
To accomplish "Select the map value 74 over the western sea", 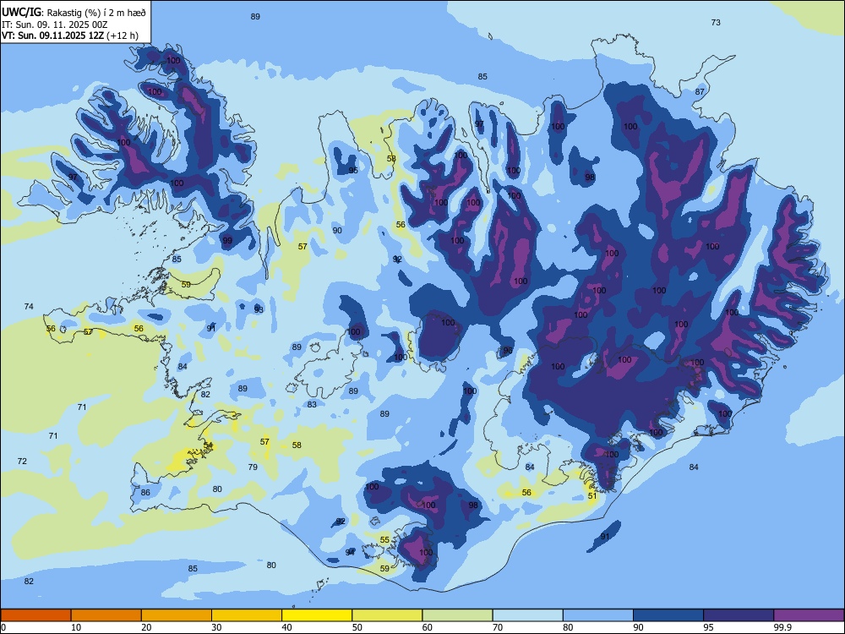I will tap(29, 306).
